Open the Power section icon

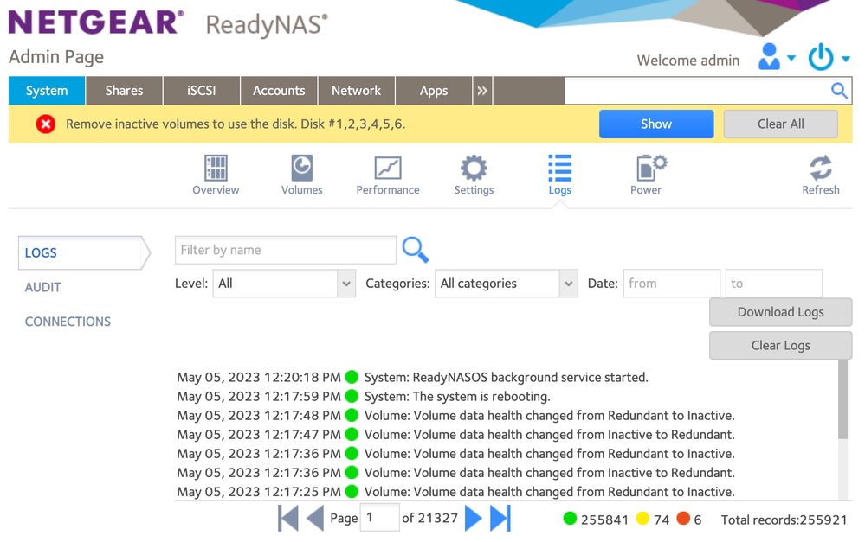point(646,169)
